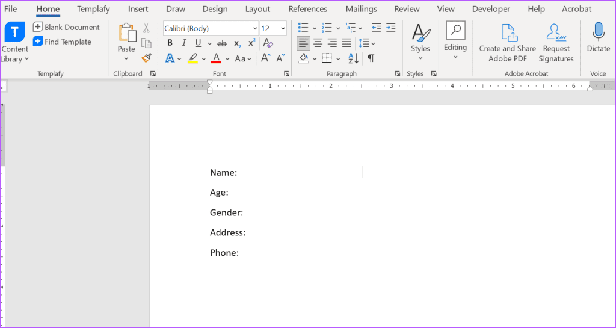Apply yellow text highlight color
This screenshot has width=616, height=328.
pos(192,58)
